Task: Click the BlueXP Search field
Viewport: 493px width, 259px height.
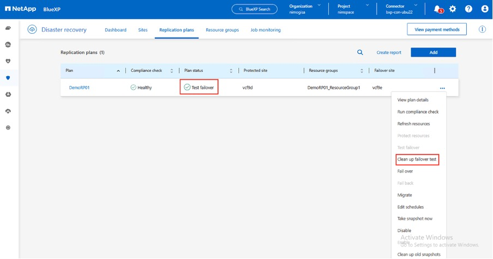Action: 255,9
